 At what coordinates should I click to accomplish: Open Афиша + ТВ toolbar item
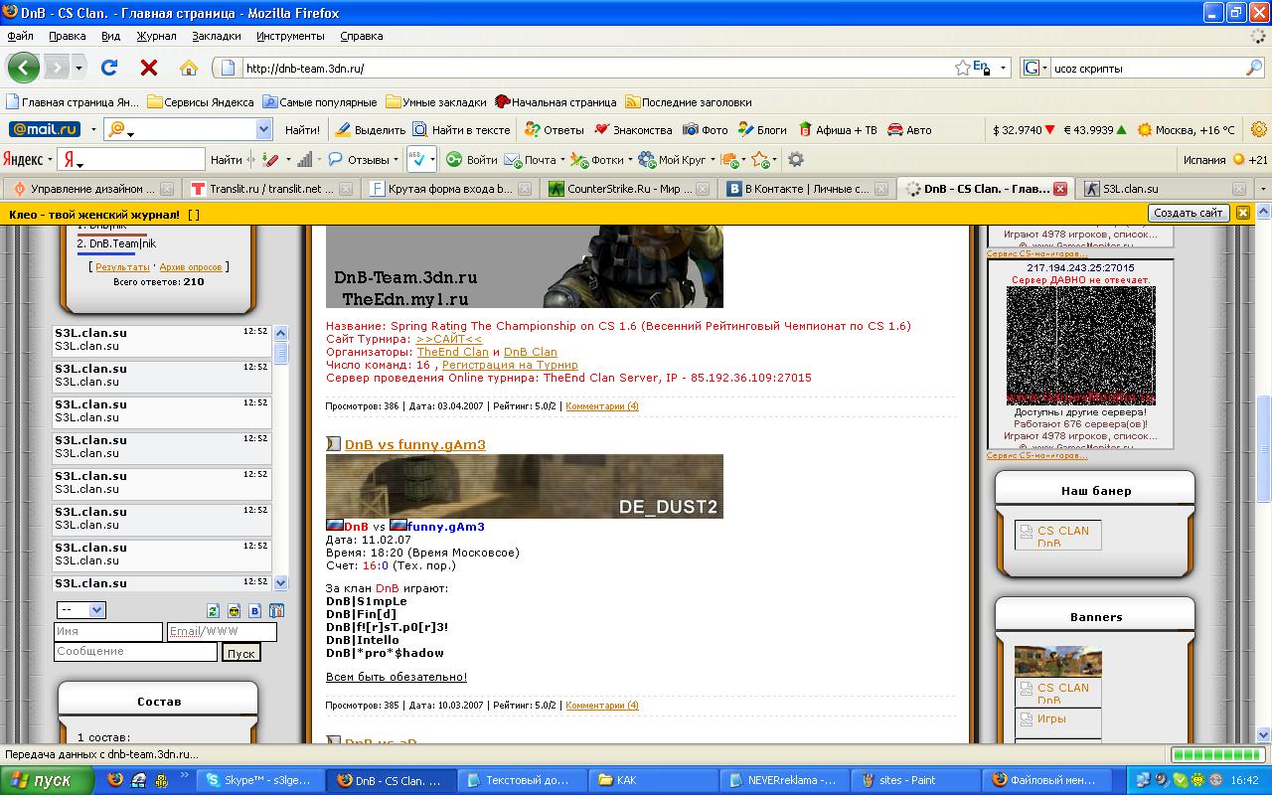837,129
